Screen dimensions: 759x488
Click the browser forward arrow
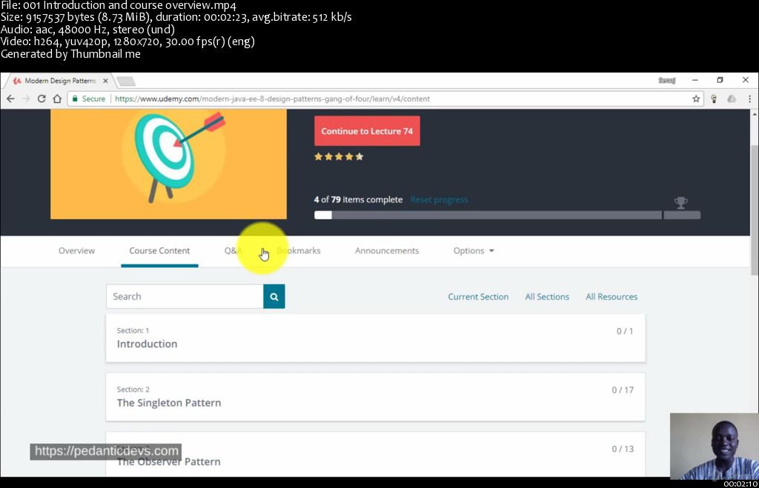tap(26, 98)
